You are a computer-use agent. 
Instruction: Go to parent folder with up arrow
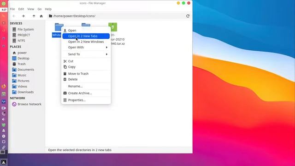(x=34, y=16)
